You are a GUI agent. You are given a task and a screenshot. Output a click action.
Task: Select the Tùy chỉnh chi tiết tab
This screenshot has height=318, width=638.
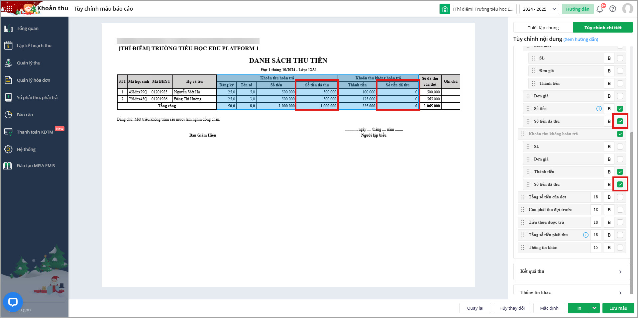603,28
